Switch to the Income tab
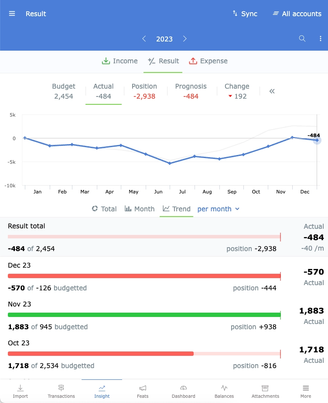 tap(120, 61)
